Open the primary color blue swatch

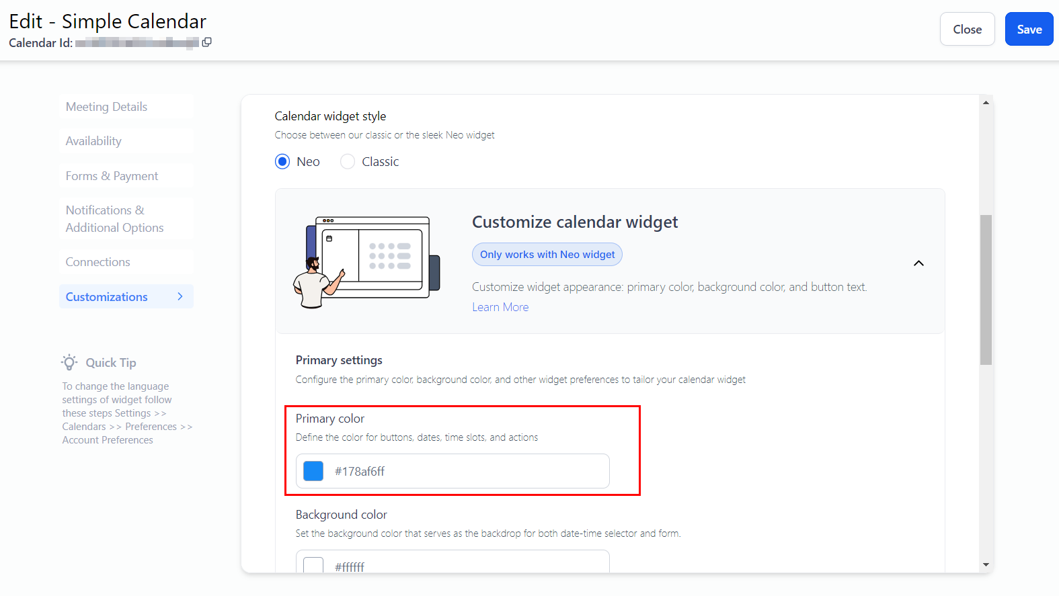click(x=313, y=471)
